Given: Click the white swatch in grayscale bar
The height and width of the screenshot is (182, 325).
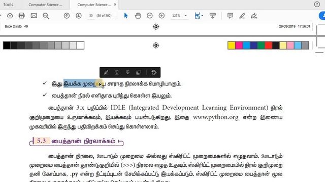Looking at the screenshot, I should coord(80,45).
